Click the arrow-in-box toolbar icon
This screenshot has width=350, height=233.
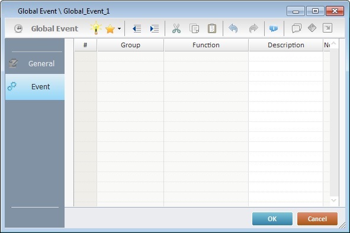pyautogui.click(x=327, y=28)
